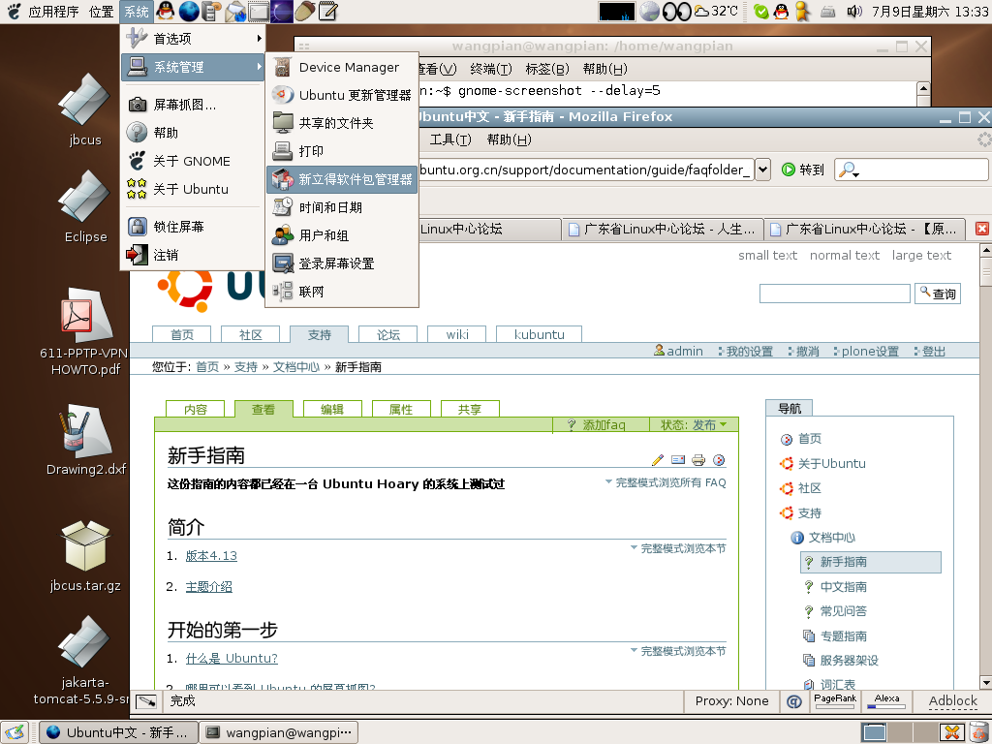Launch Ubuntu 更新管理器 update manager
The height and width of the screenshot is (744, 992).
click(x=342, y=95)
